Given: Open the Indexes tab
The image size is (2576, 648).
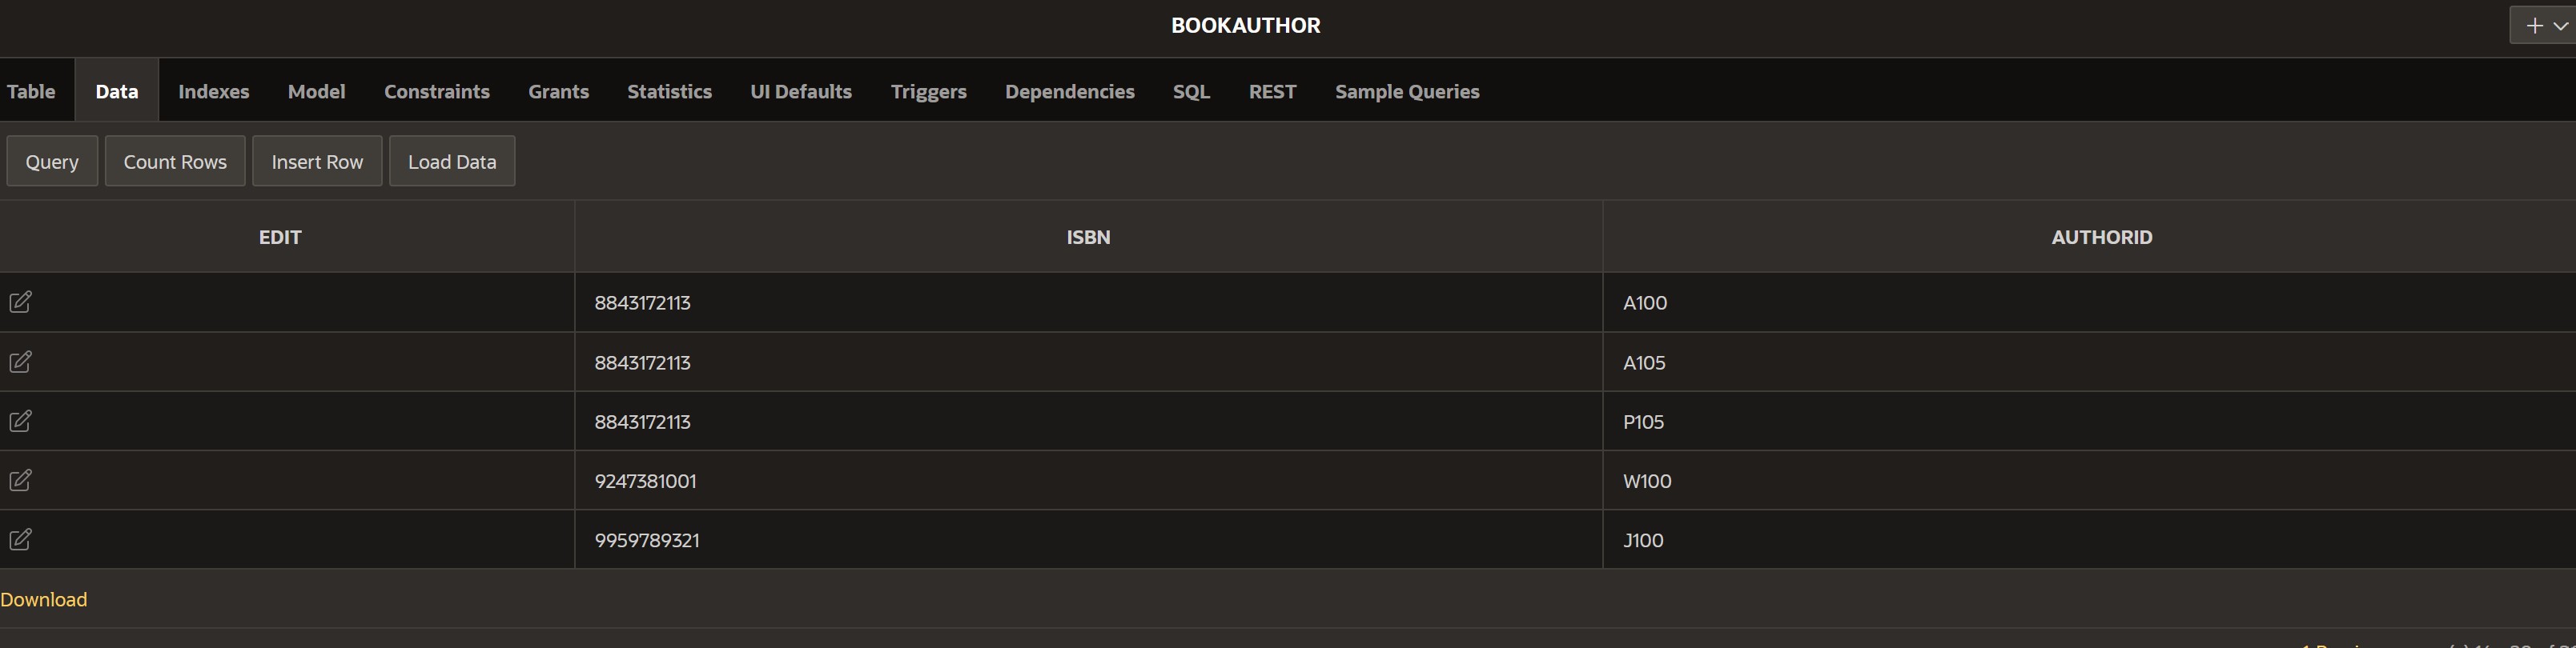Looking at the screenshot, I should (x=214, y=91).
